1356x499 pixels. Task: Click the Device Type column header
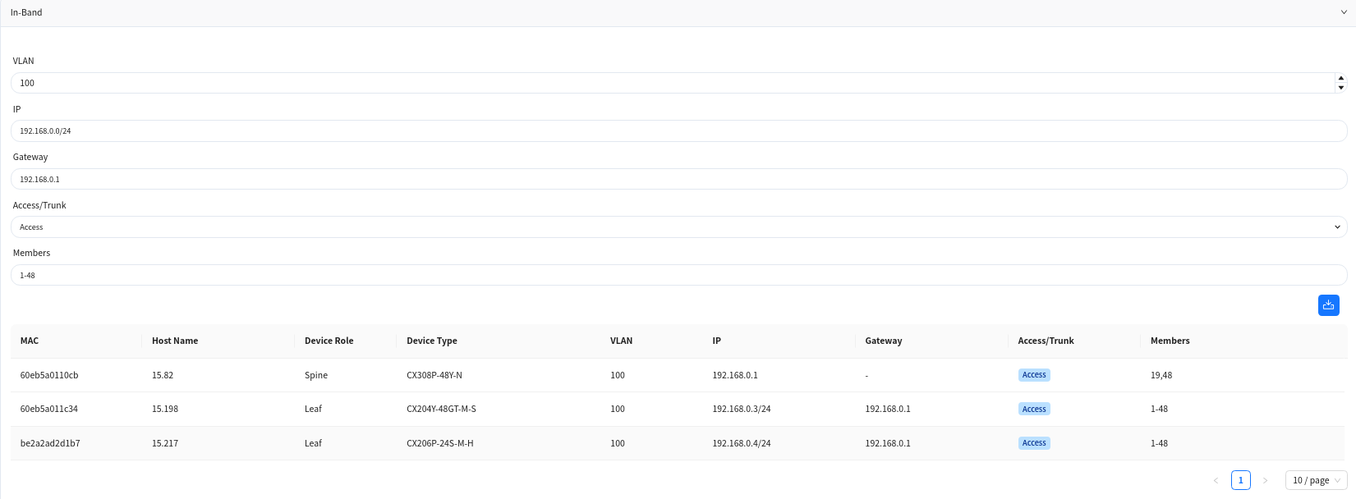431,341
